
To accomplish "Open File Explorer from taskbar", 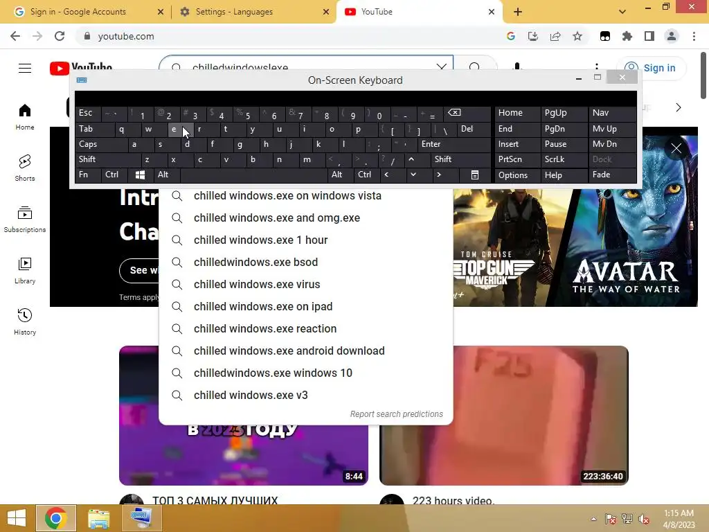I will 98,518.
